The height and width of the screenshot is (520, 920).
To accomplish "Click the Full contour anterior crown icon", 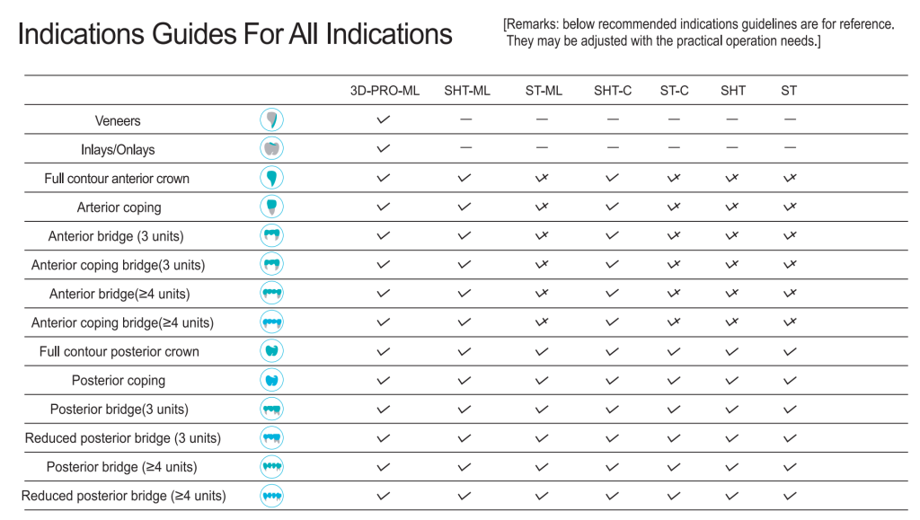I will tap(271, 178).
